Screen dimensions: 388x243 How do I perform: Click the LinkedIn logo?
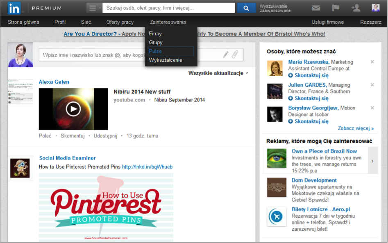point(14,8)
